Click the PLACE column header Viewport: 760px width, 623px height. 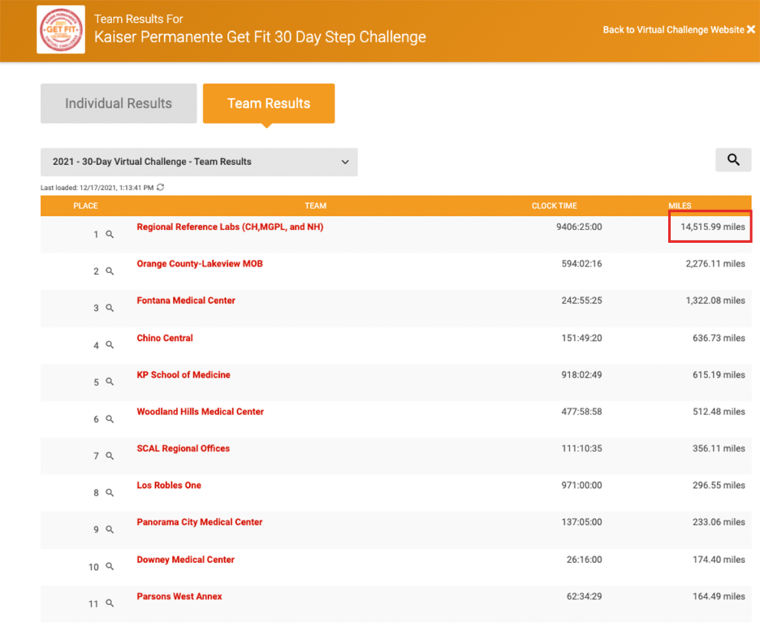[86, 206]
